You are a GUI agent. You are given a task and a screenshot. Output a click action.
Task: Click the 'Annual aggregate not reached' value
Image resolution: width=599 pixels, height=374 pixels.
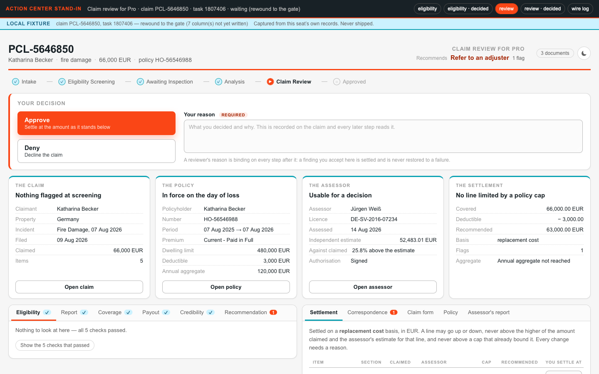point(534,261)
